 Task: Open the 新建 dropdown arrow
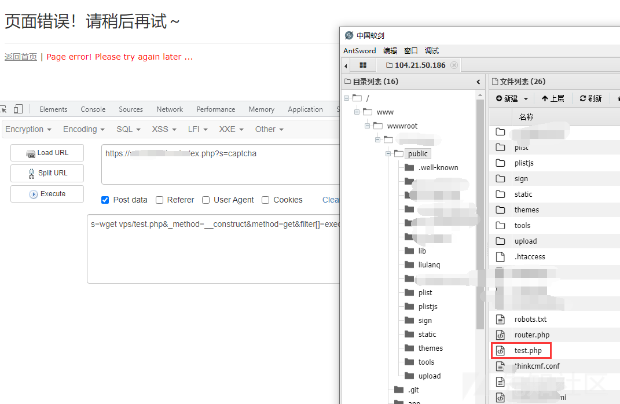(526, 99)
